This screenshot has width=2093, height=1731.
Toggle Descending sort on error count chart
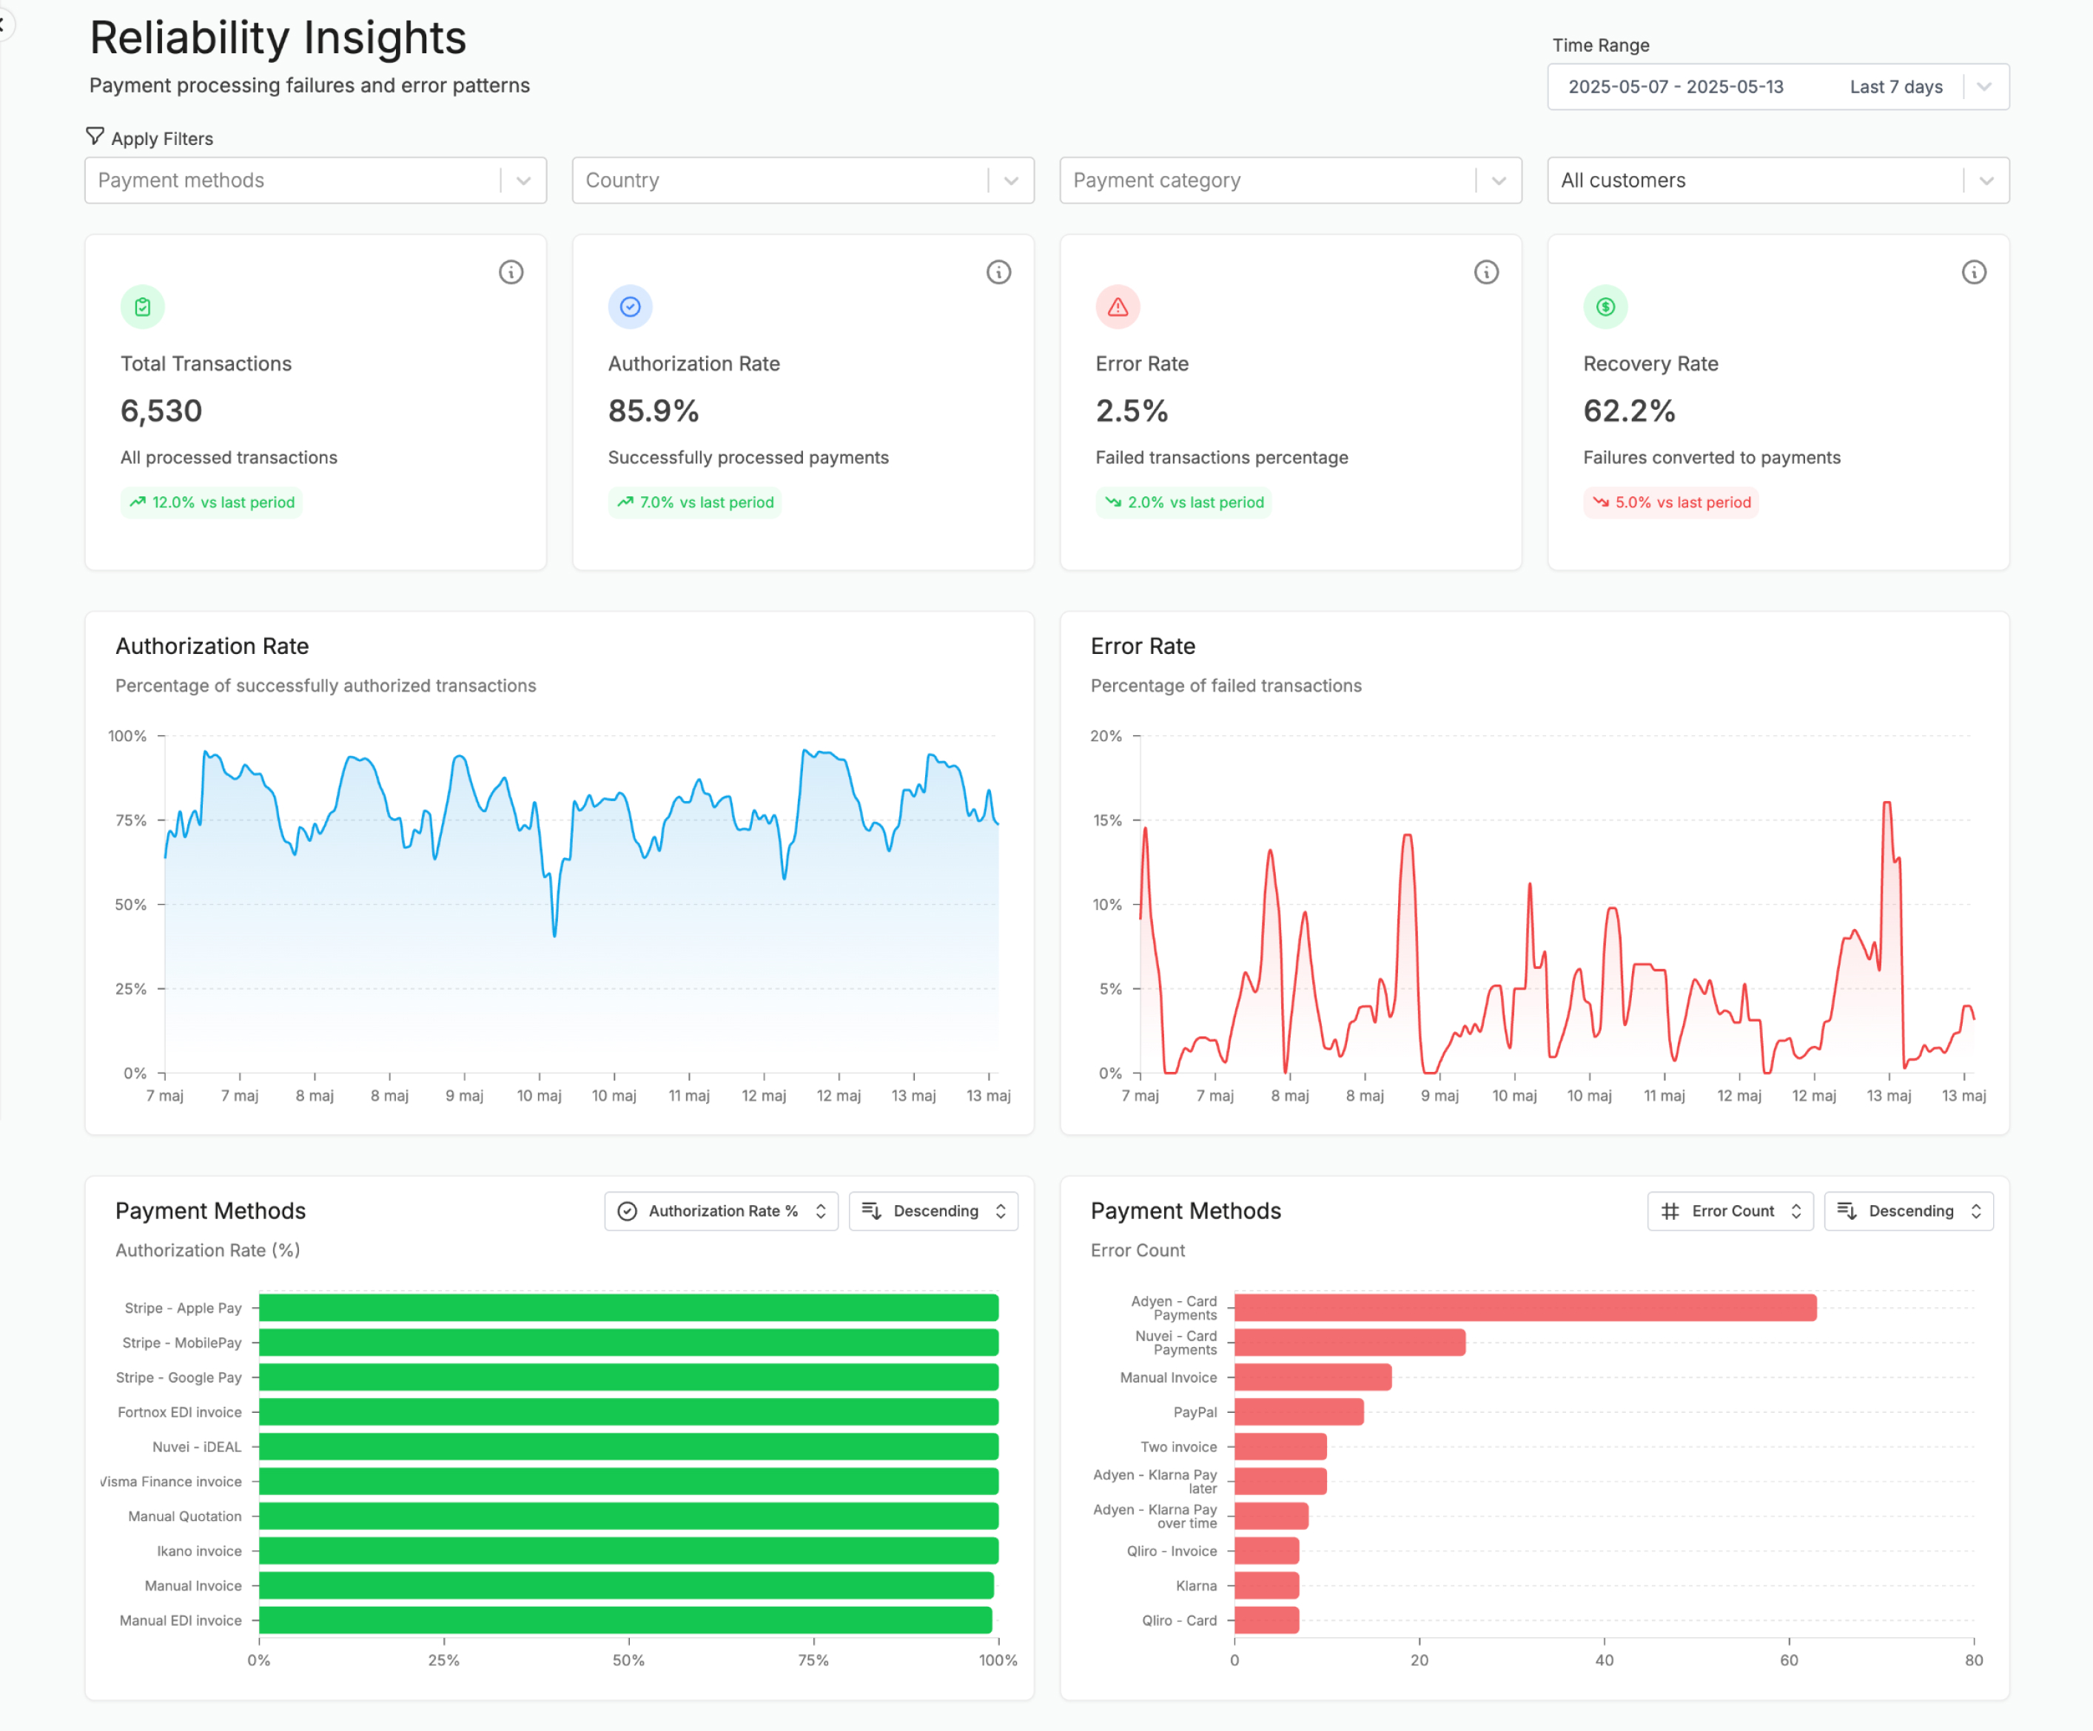[x=1908, y=1210]
